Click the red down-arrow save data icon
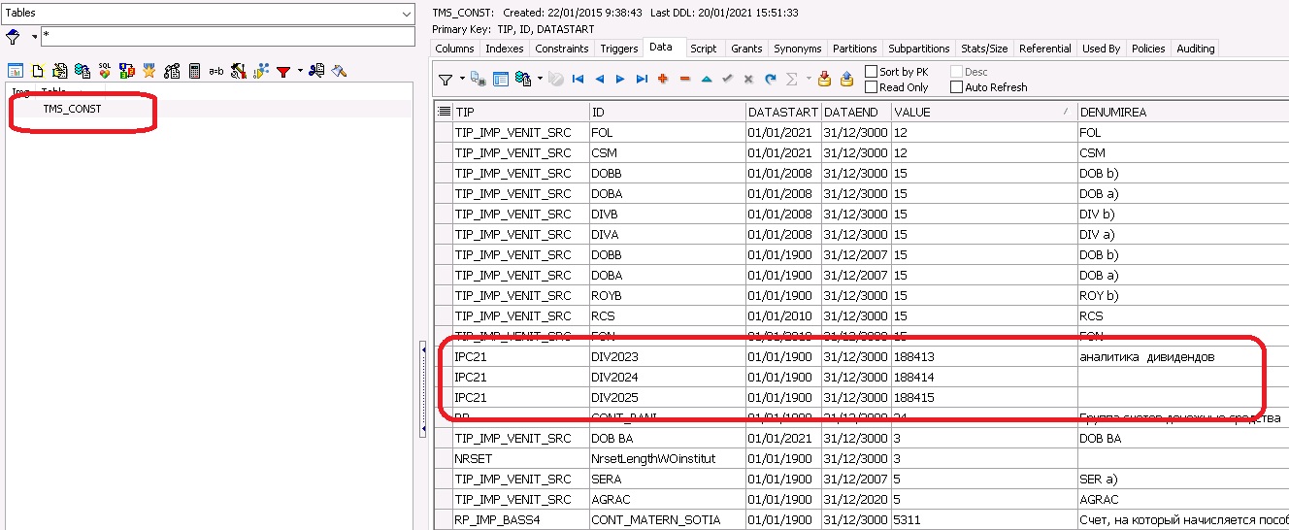The image size is (1289, 530). [824, 80]
